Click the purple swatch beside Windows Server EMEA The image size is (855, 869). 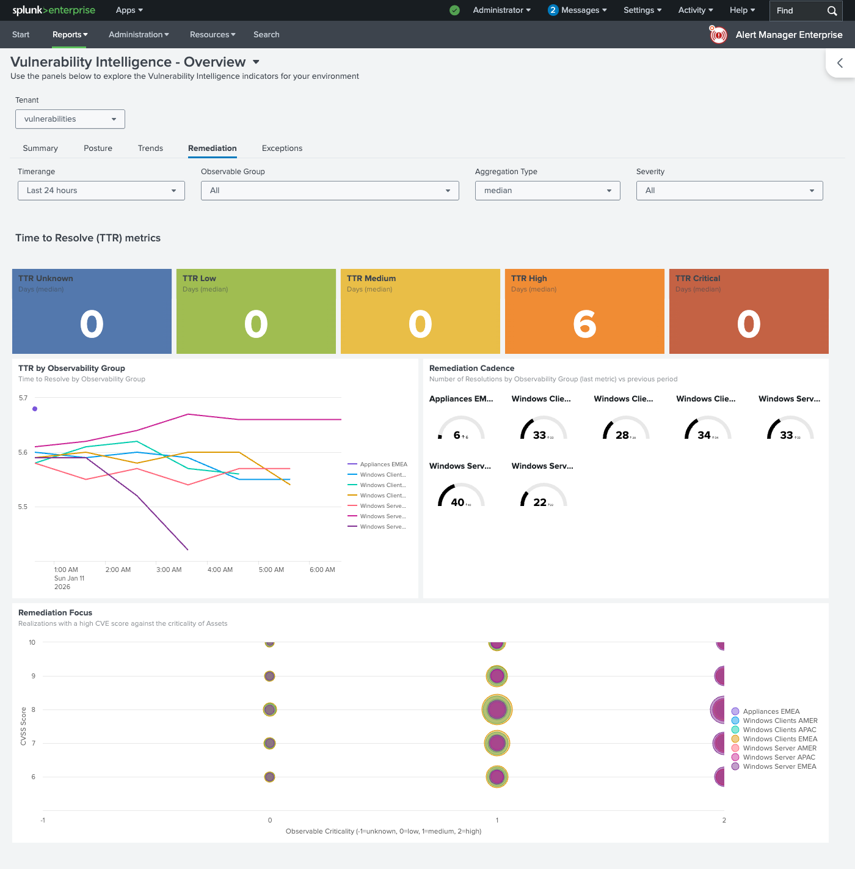[736, 766]
